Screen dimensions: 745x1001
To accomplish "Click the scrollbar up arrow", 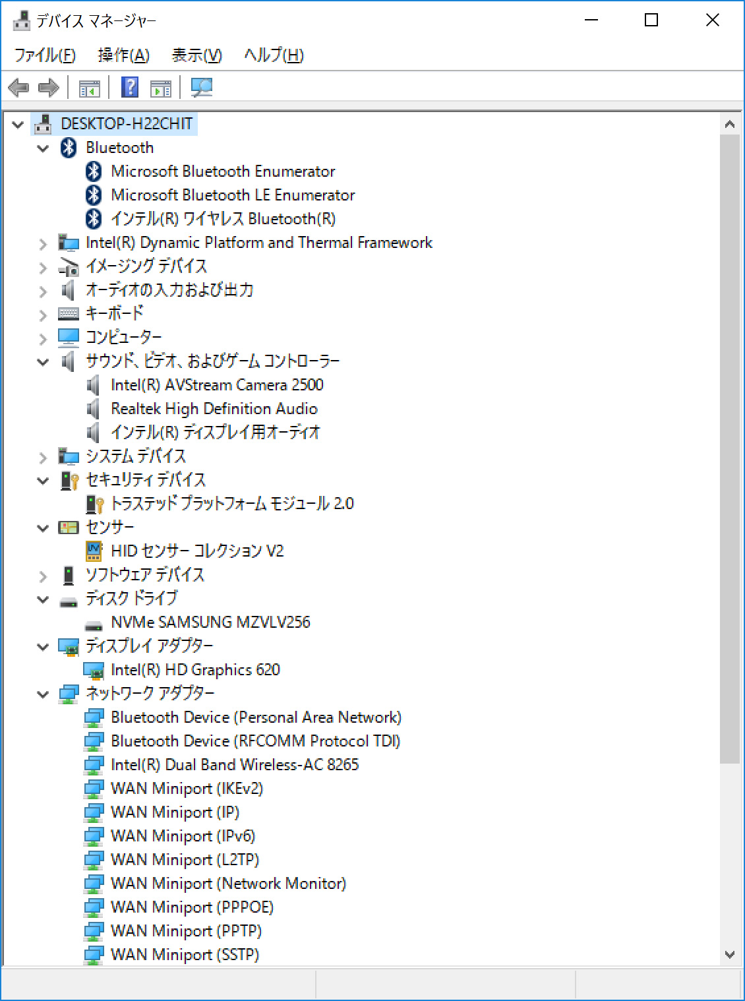I will [730, 123].
